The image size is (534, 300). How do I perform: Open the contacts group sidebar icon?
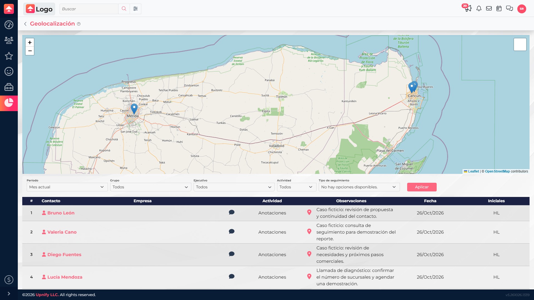pyautogui.click(x=9, y=40)
